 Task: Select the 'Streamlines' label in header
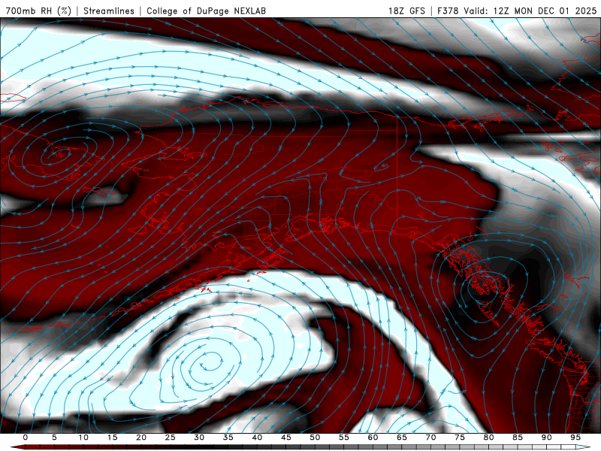click(109, 11)
